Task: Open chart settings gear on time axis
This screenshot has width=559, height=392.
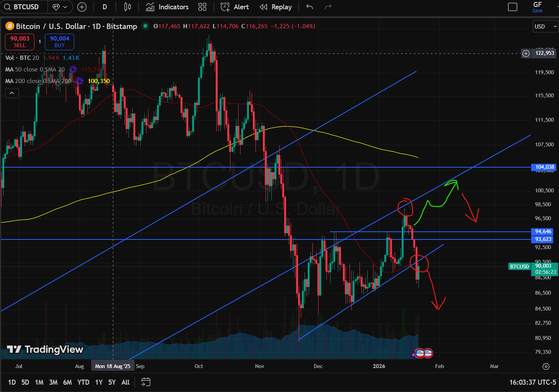Action: [x=546, y=366]
